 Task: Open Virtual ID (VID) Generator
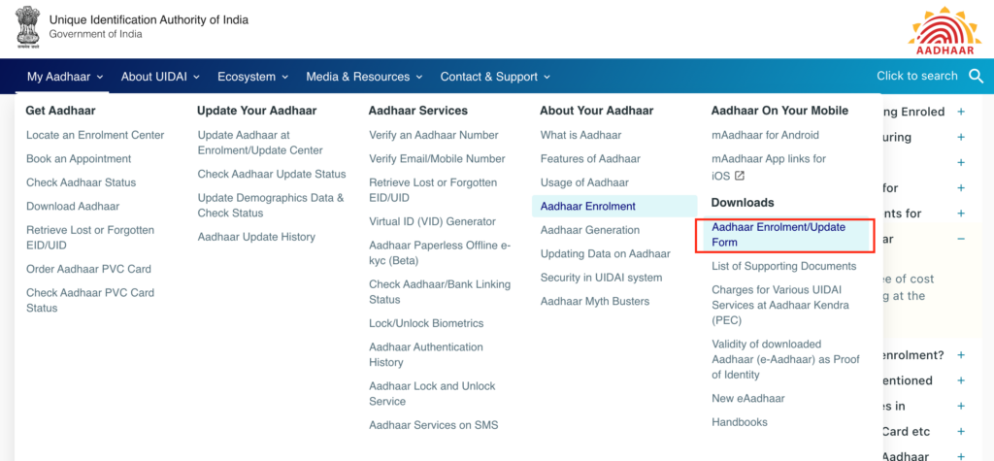[432, 221]
